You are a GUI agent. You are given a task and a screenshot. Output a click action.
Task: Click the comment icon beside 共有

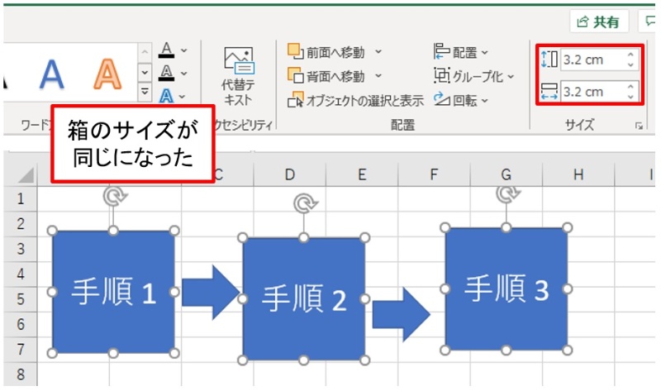point(650,21)
